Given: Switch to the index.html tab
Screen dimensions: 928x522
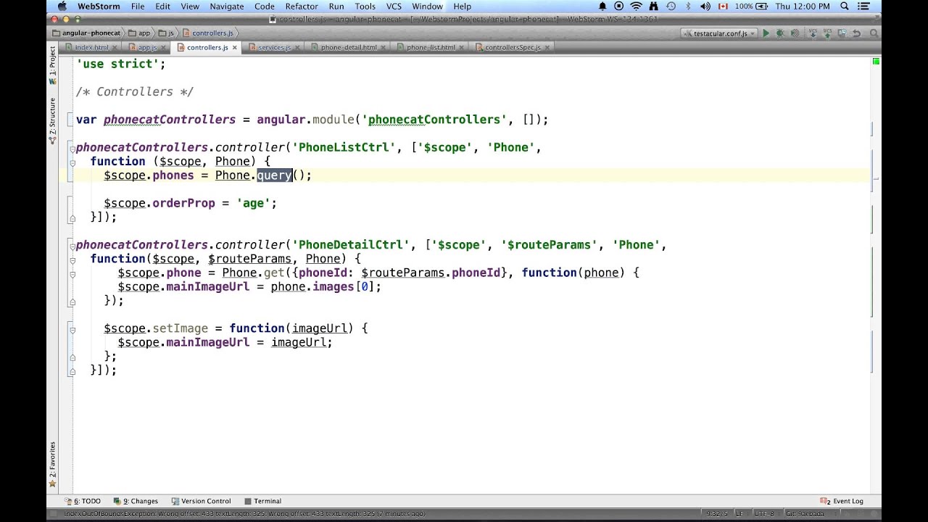Looking at the screenshot, I should pos(91,48).
